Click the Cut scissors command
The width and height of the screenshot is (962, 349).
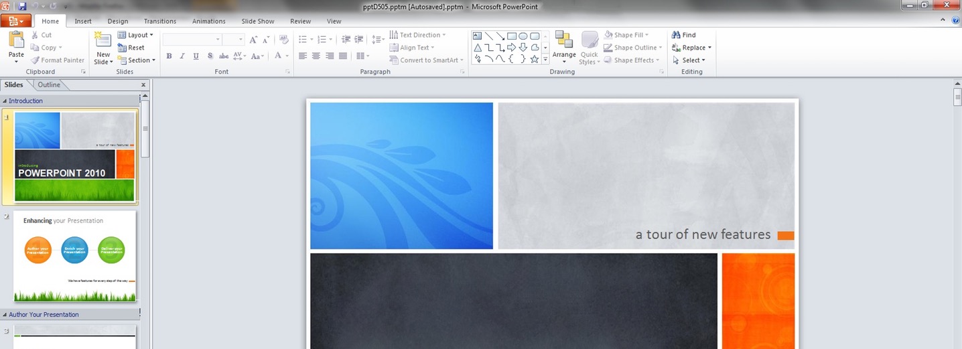click(x=41, y=35)
